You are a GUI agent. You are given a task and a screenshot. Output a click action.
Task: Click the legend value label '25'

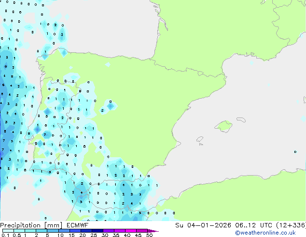(x=94, y=235)
